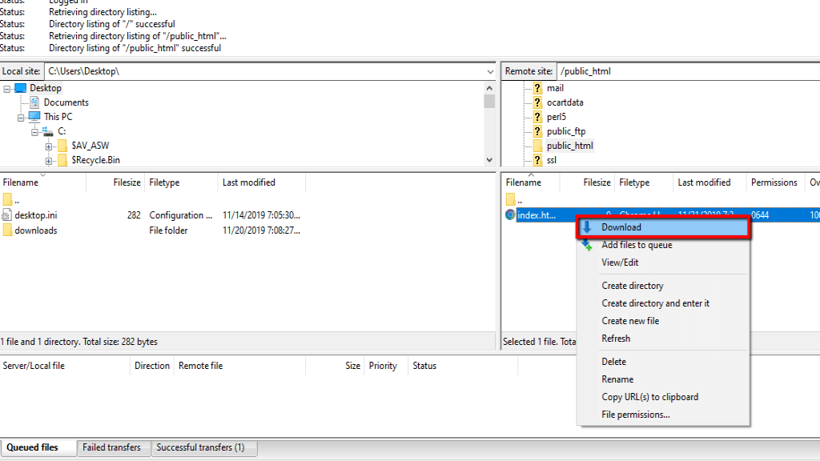Select the mail remote directory

click(x=556, y=88)
